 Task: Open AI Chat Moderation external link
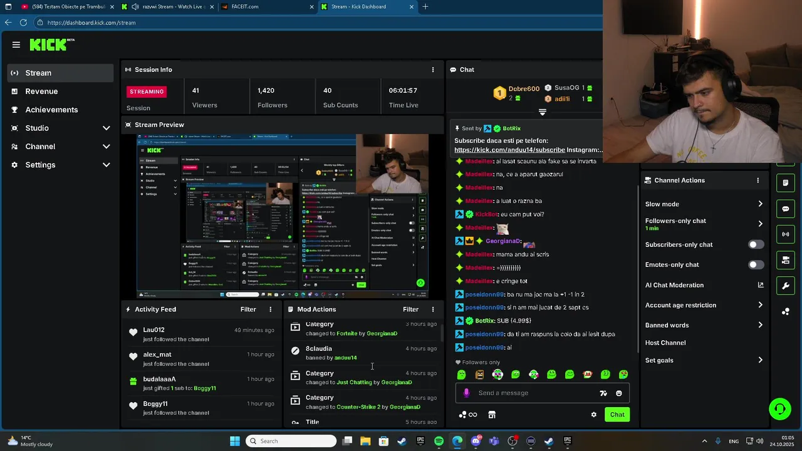761,285
